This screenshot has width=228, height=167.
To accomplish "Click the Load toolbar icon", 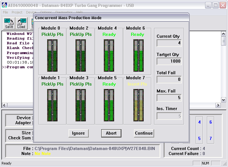I will point(21,23).
